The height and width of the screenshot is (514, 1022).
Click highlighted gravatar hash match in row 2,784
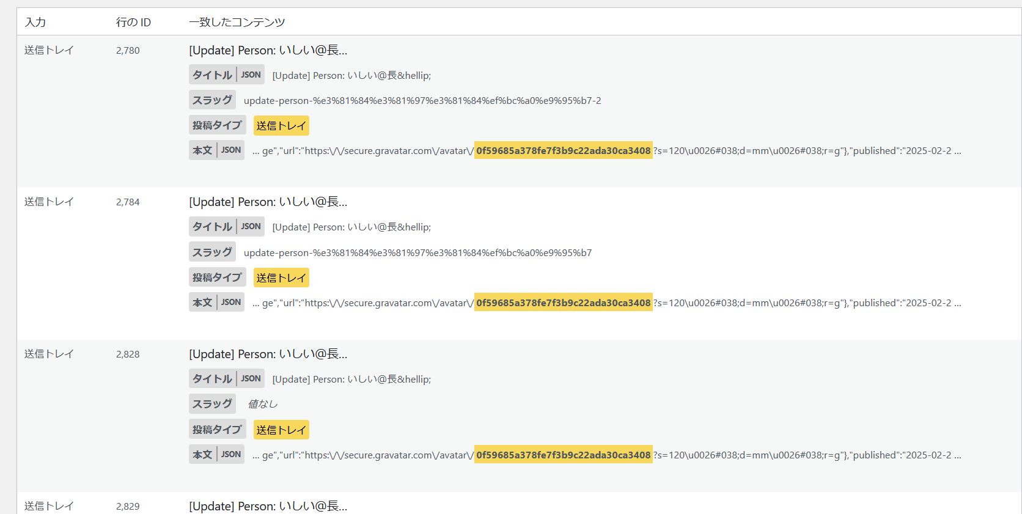[x=563, y=303]
